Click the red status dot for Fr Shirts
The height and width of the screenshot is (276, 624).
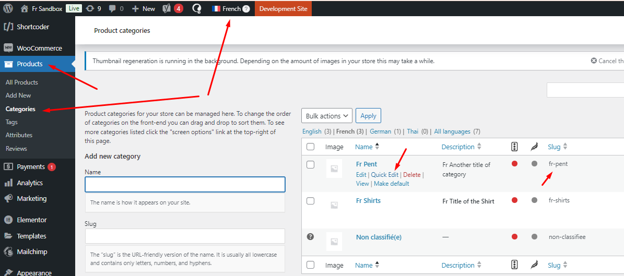[514, 200]
